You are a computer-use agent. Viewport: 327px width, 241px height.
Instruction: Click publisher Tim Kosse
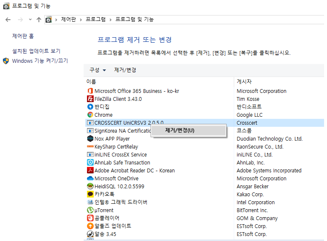[248, 99]
